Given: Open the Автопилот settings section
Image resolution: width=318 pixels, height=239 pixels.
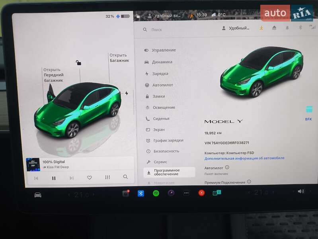Looking at the screenshot, I should tap(159, 85).
